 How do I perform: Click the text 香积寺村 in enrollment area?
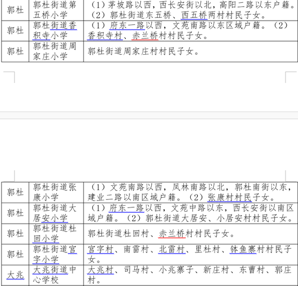pyautogui.click(x=105, y=36)
